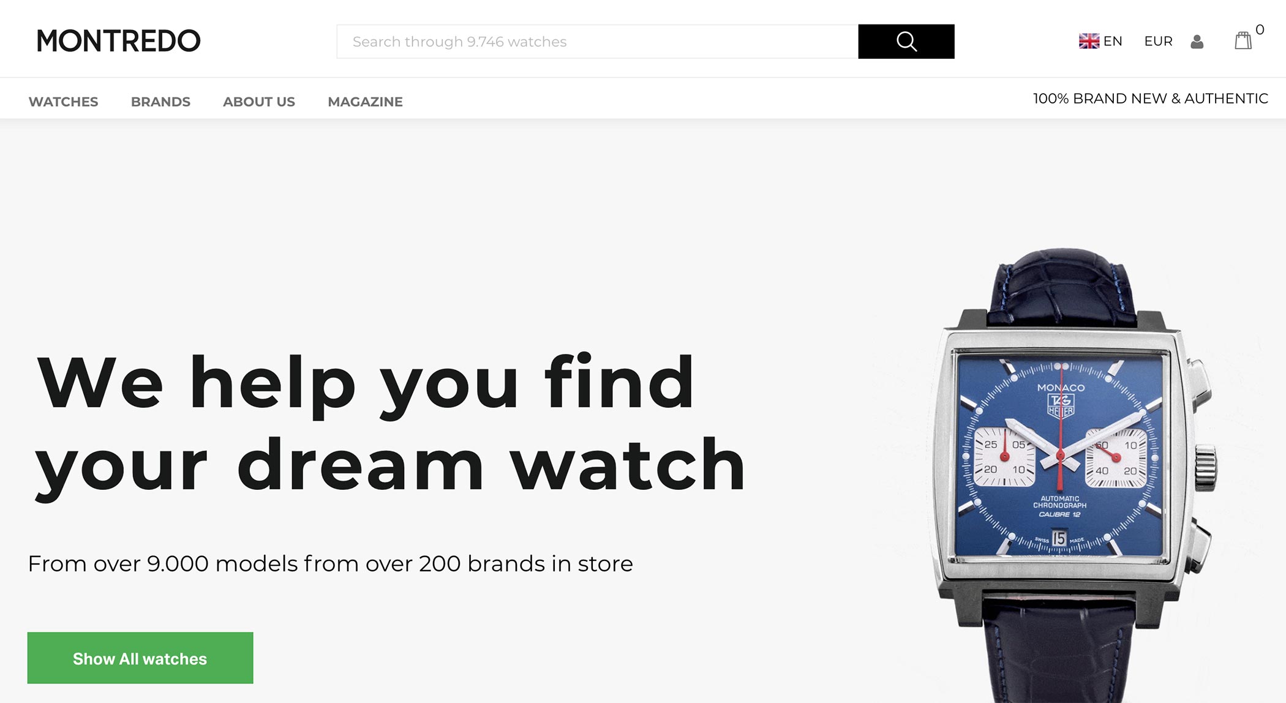Open the Watches menu
The height and width of the screenshot is (703, 1286).
(x=63, y=102)
